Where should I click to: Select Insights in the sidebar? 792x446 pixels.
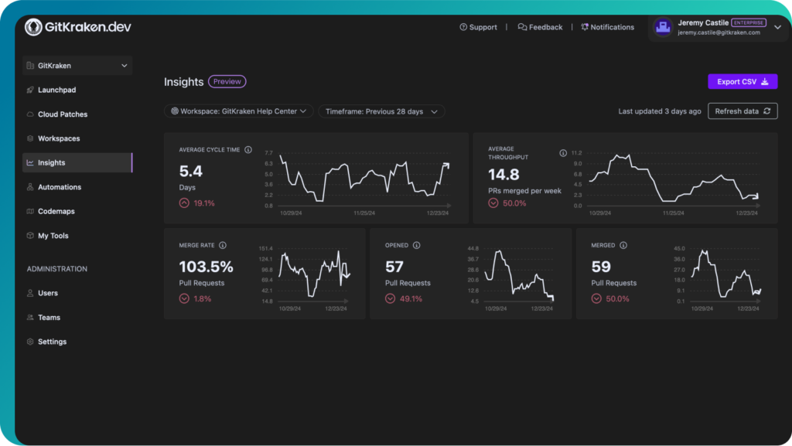pyautogui.click(x=77, y=163)
